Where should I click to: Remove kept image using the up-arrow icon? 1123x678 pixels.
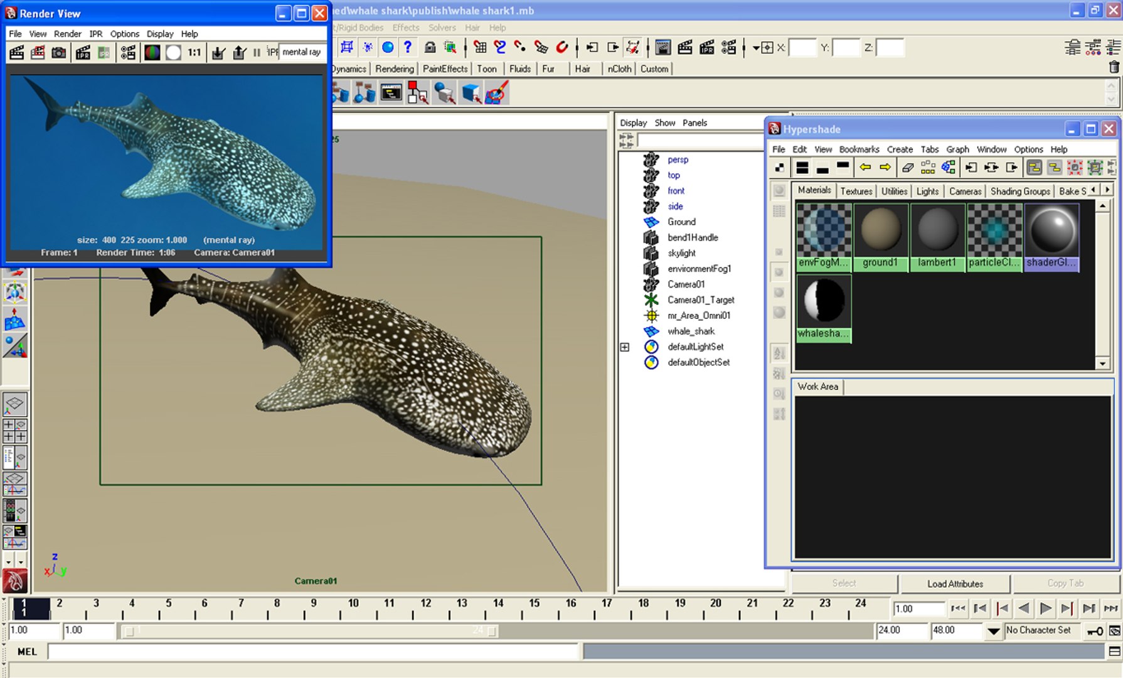click(x=239, y=53)
